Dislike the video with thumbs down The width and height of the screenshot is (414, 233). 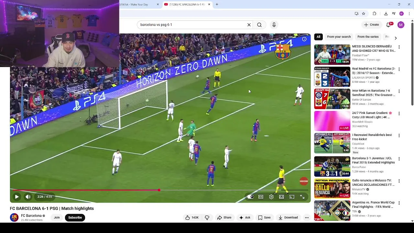coord(207,217)
